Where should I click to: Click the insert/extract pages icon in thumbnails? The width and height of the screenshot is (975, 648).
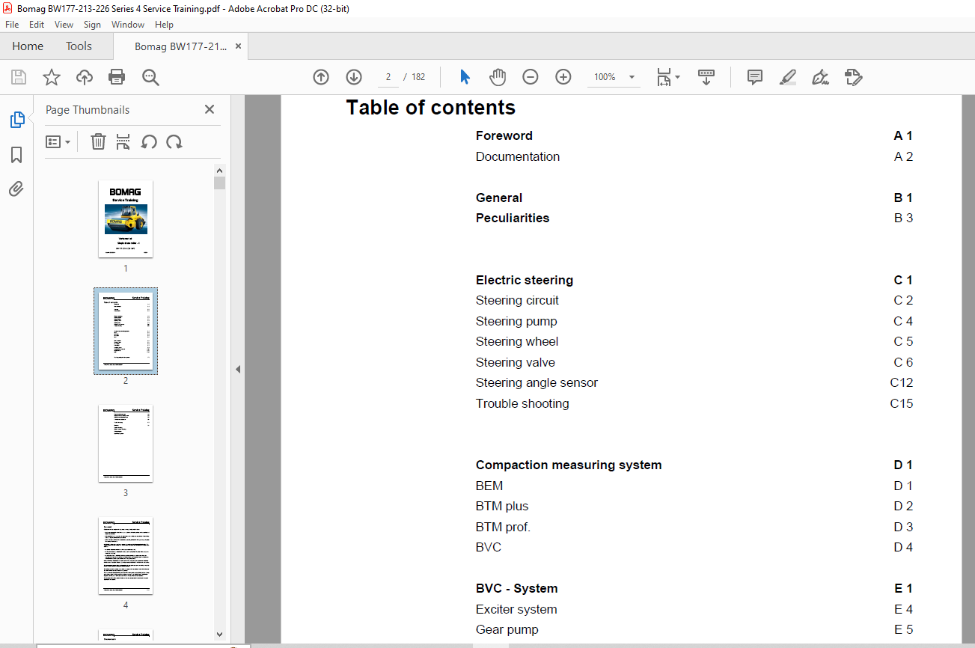coord(123,141)
